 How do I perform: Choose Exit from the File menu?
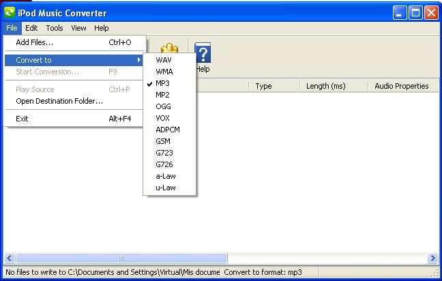[74, 119]
